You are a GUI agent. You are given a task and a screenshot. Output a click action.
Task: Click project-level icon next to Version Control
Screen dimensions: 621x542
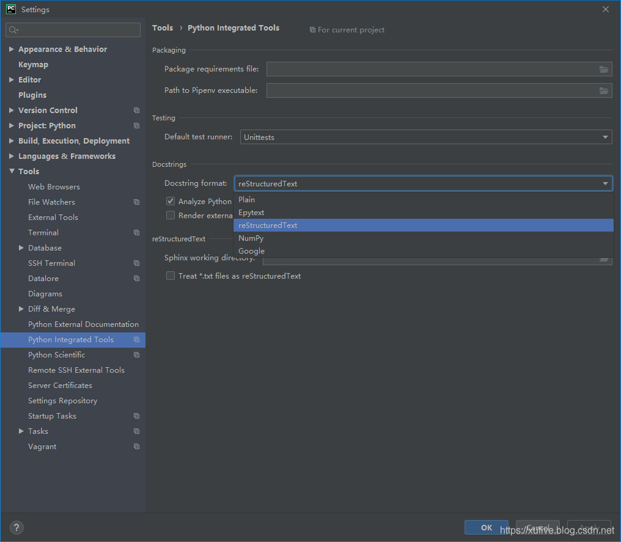(x=137, y=111)
